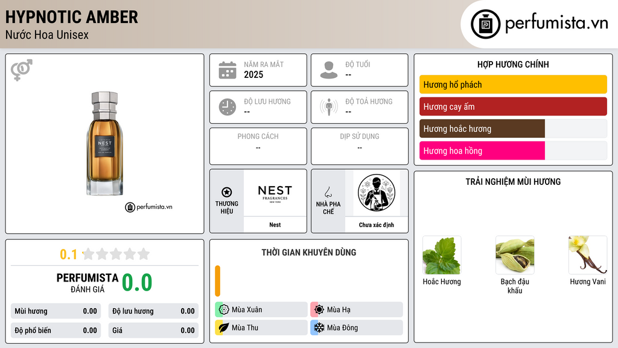Image resolution: width=618 pixels, height=348 pixels.
Task: Click the Hoắc Hương note caption
Action: (442, 282)
